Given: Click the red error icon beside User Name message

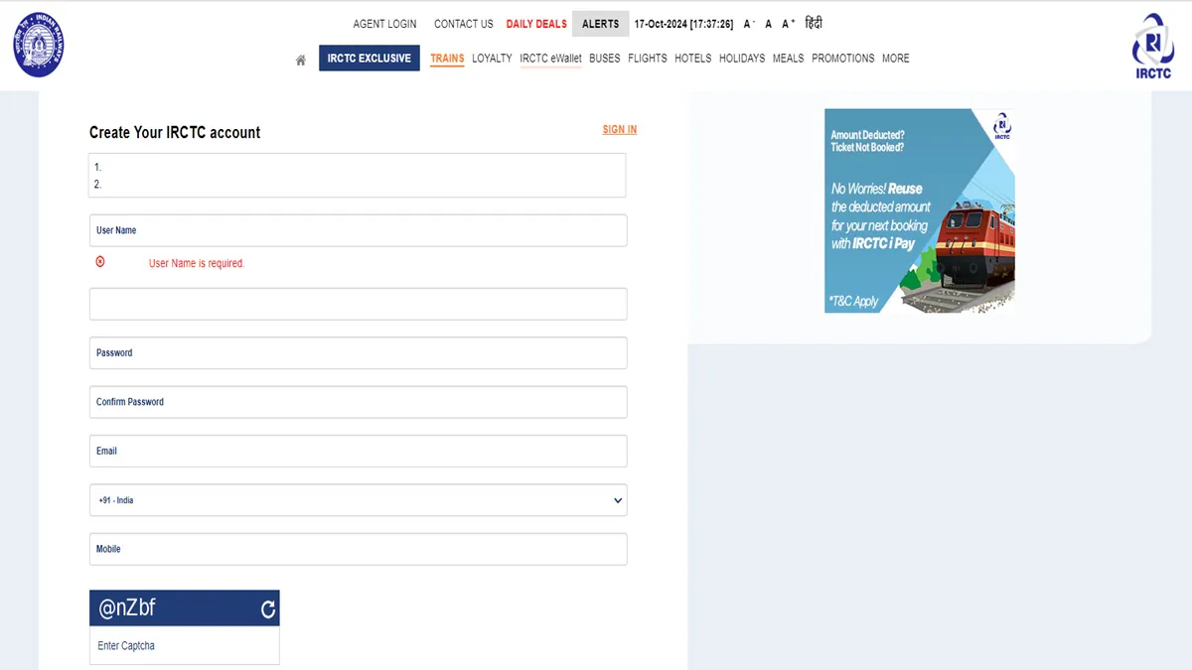Looking at the screenshot, I should pos(100,262).
